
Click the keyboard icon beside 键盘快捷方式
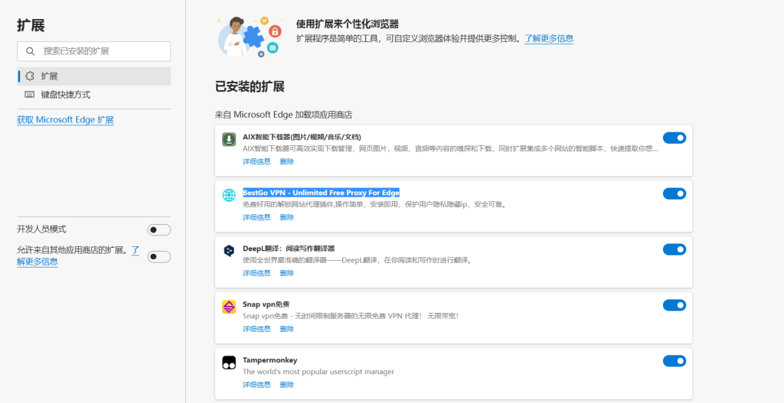click(x=30, y=94)
